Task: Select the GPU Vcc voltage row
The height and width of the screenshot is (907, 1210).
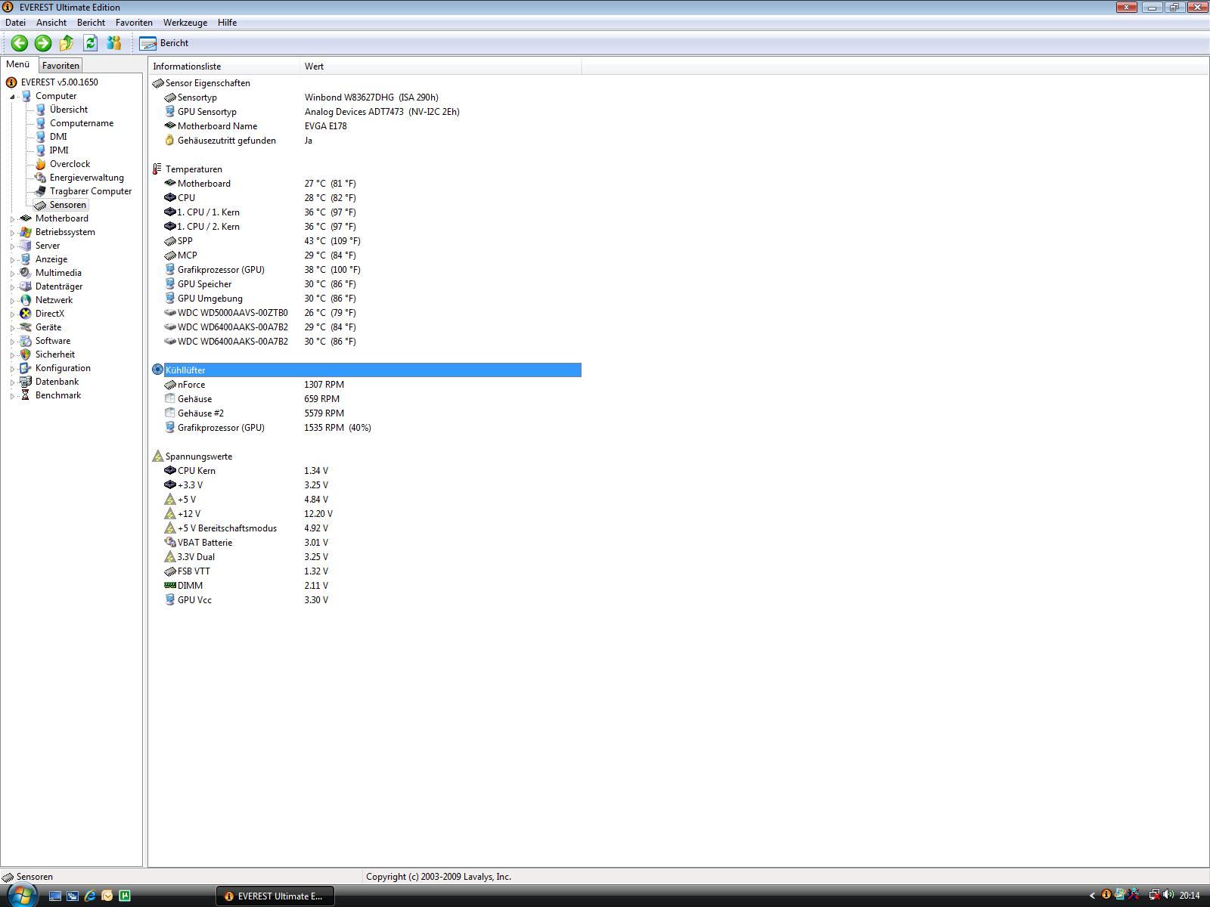Action: 366,600
